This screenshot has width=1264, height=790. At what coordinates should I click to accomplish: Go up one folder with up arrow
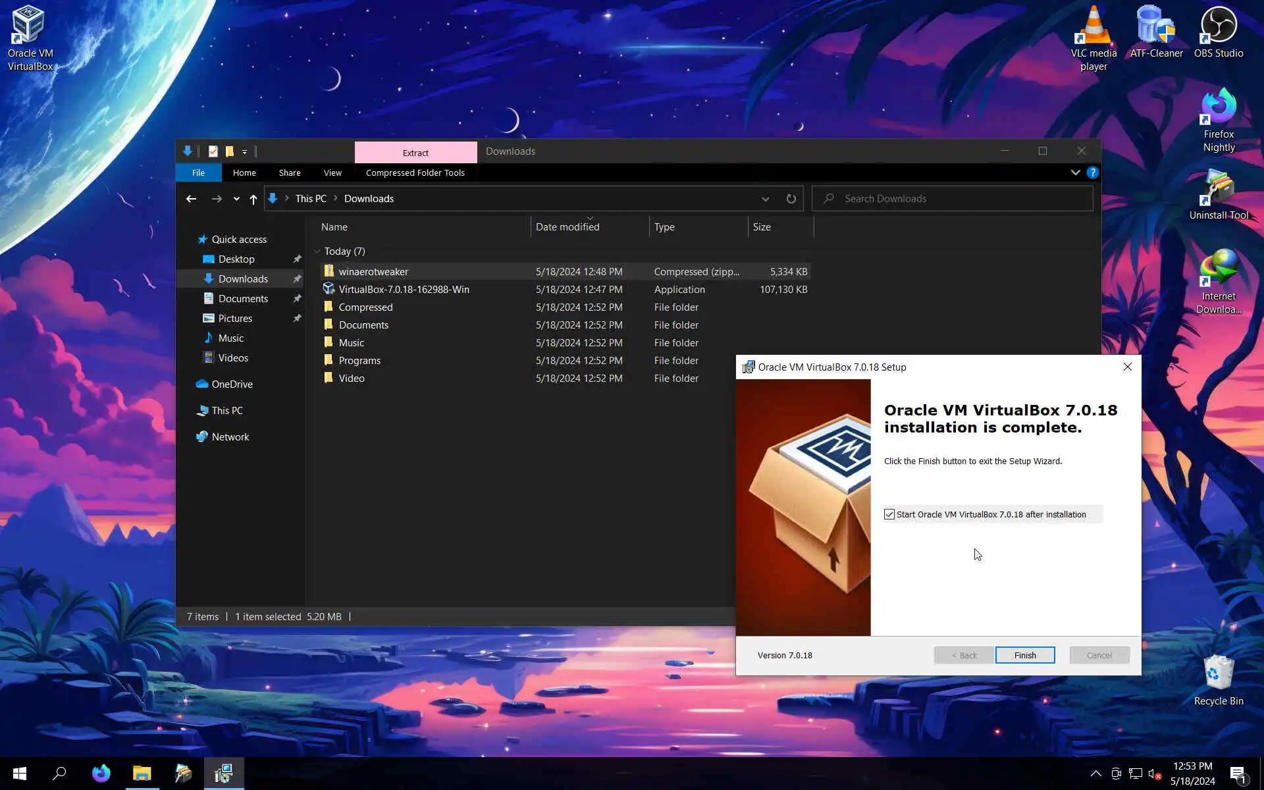coord(253,199)
